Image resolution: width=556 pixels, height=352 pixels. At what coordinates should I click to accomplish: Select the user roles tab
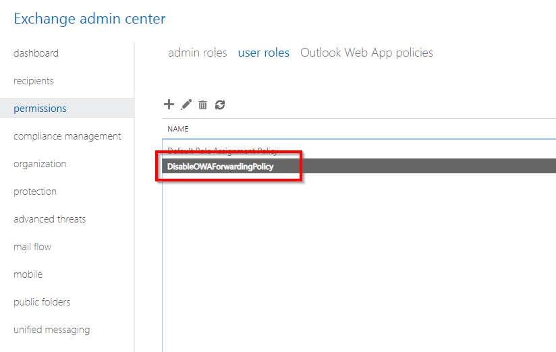(x=263, y=53)
